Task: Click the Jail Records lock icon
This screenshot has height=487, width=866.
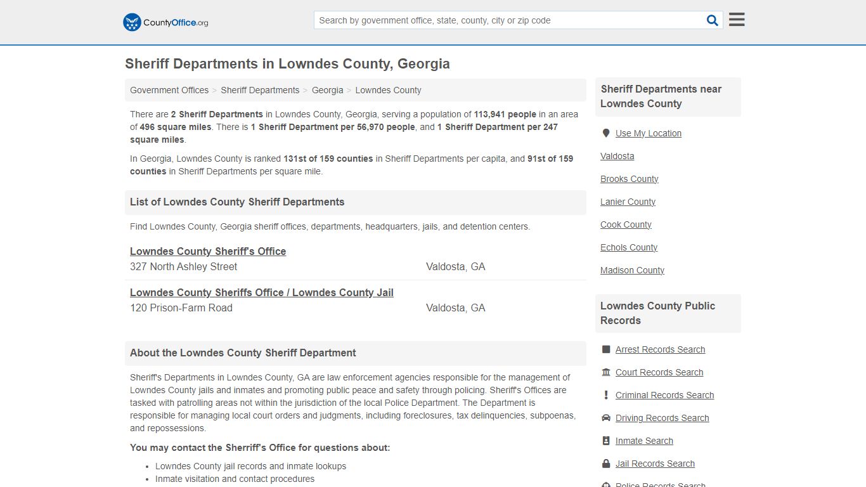Action: (x=606, y=464)
